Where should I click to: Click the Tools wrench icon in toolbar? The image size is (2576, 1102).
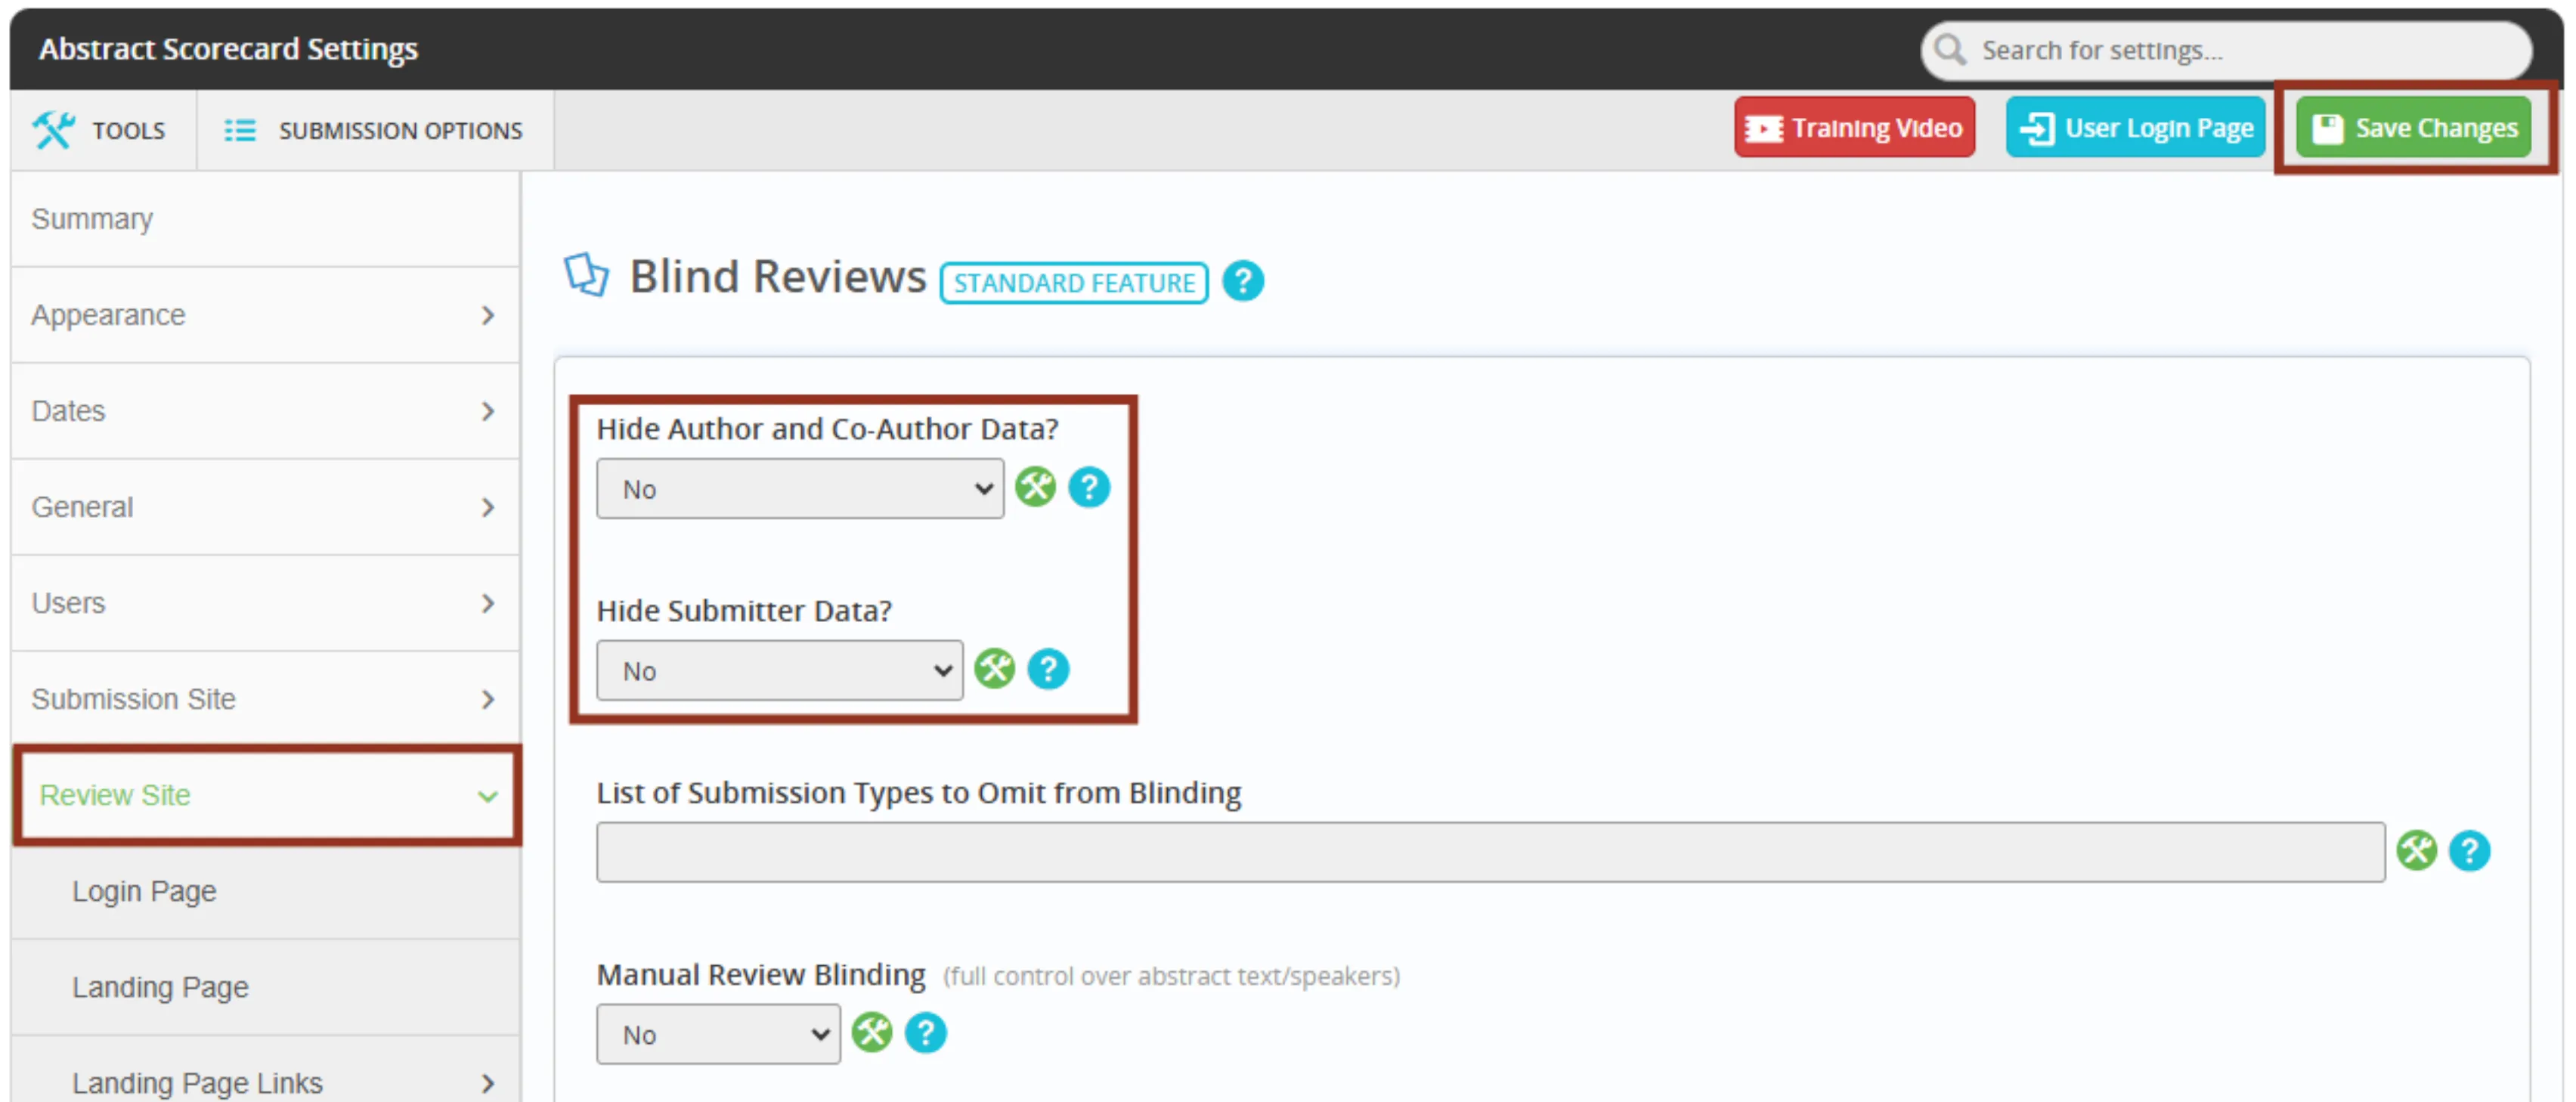53,130
